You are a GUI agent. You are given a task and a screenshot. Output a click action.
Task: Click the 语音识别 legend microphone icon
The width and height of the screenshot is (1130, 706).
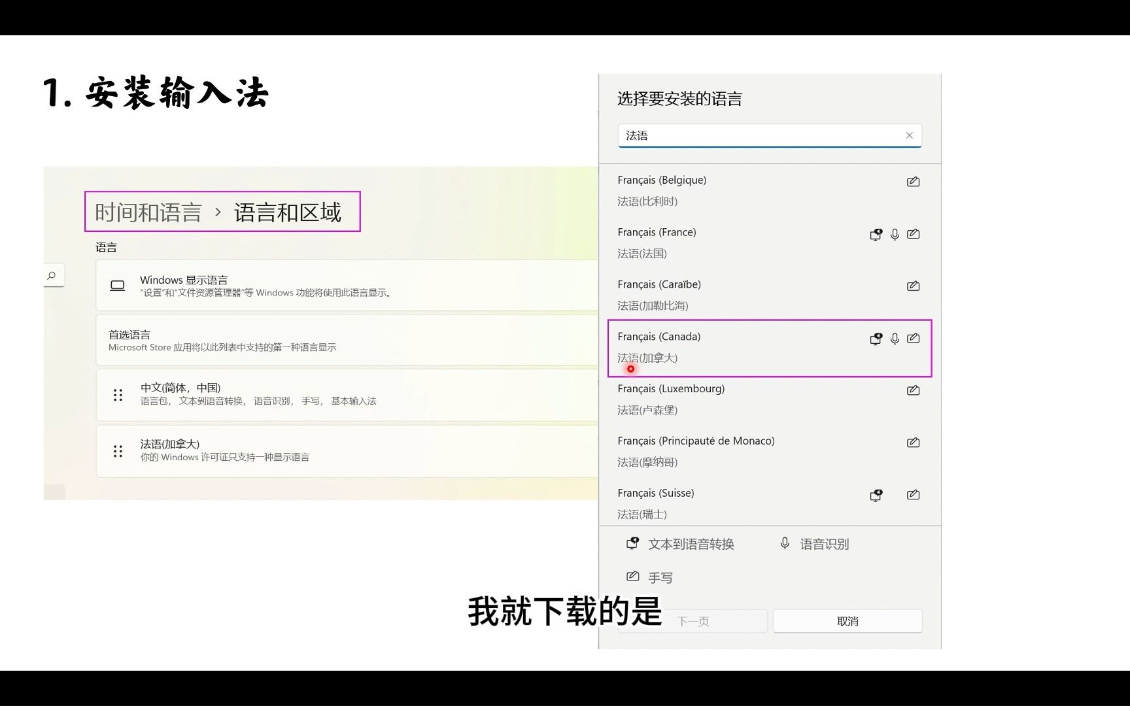tap(785, 543)
